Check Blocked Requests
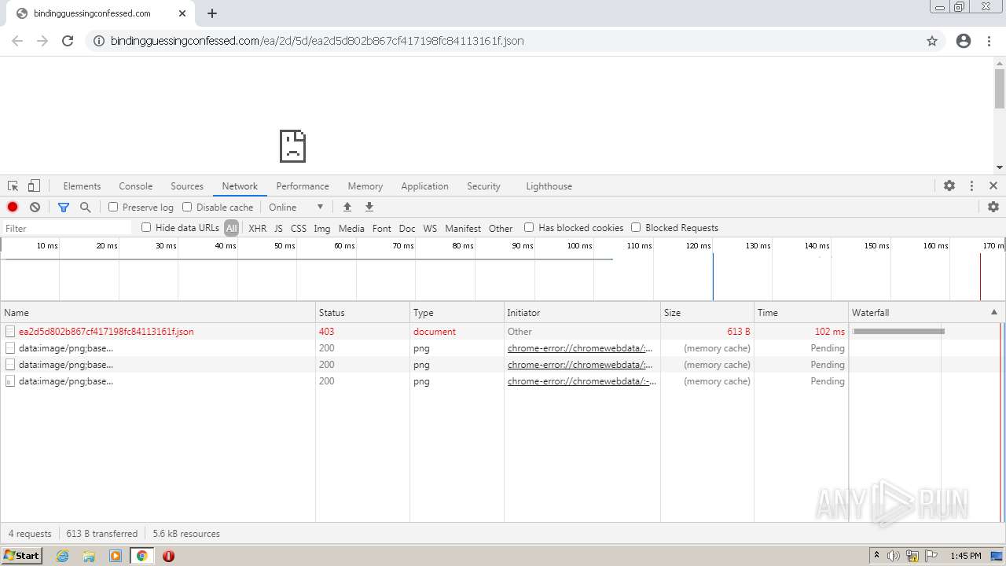1006x566 pixels. (636, 227)
